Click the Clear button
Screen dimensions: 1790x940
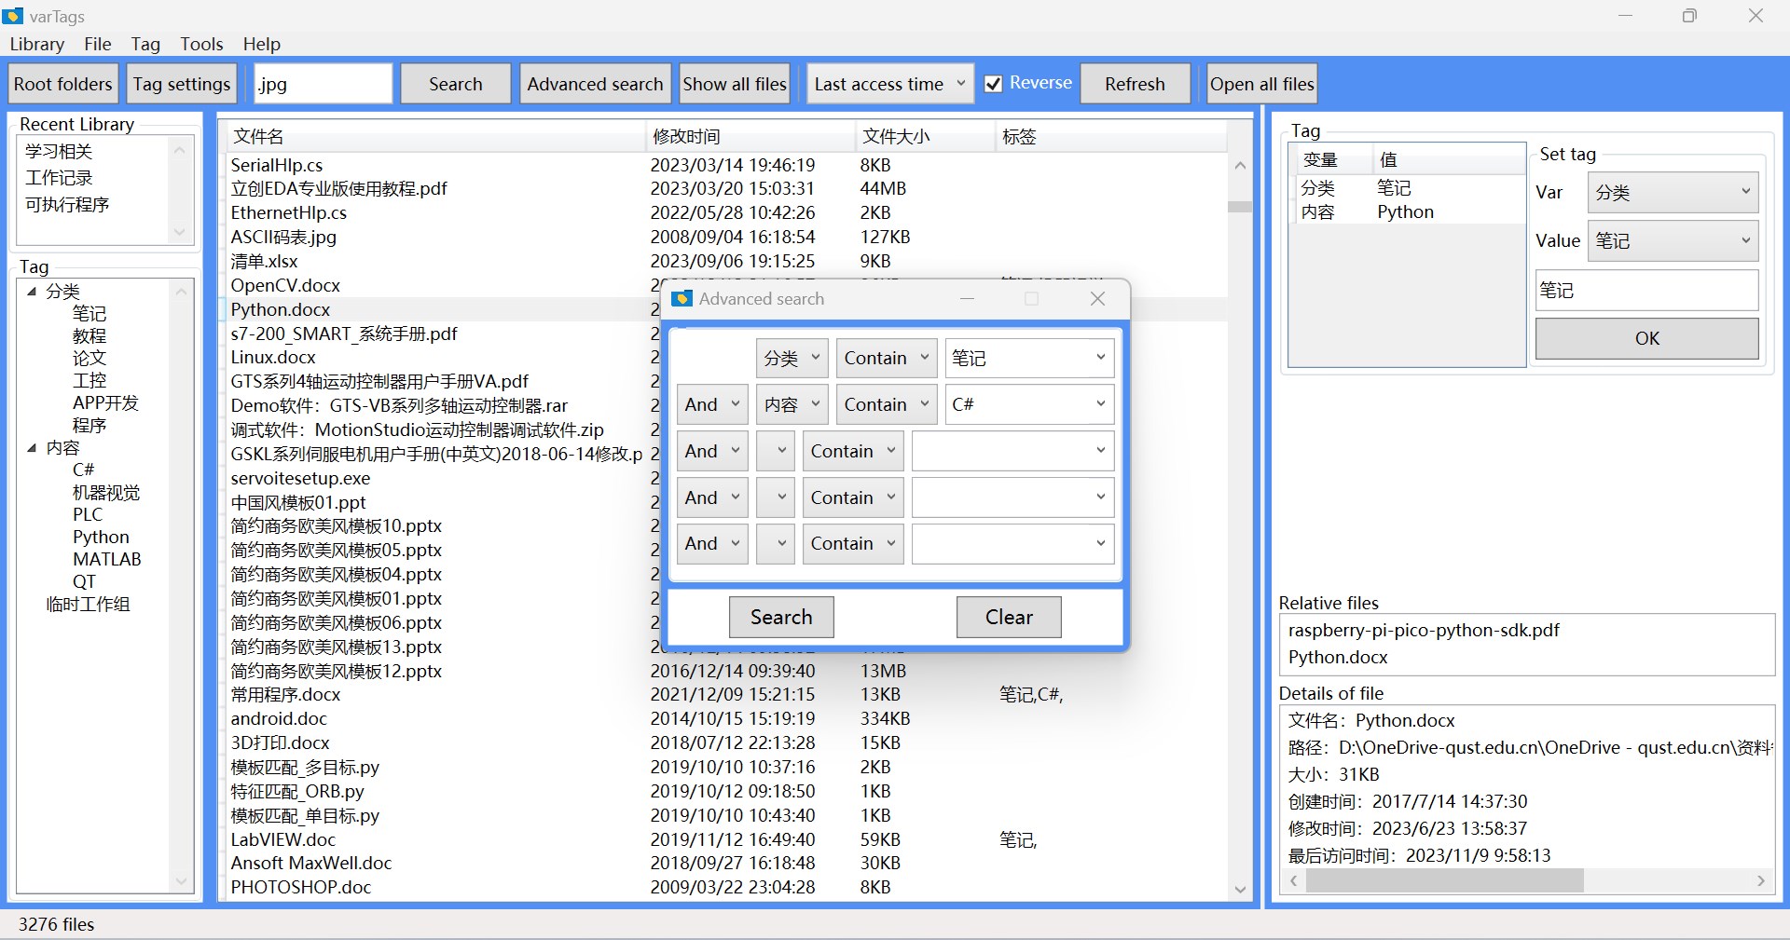tap(1009, 617)
